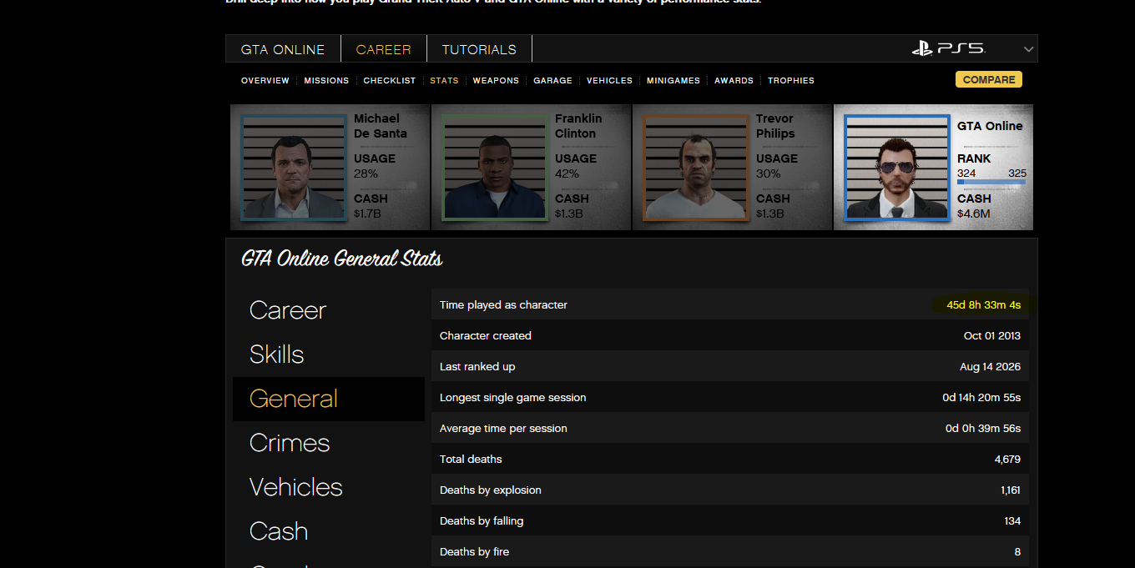Click the 'Last ranked up' row label
The height and width of the screenshot is (568, 1135).
[477, 367]
